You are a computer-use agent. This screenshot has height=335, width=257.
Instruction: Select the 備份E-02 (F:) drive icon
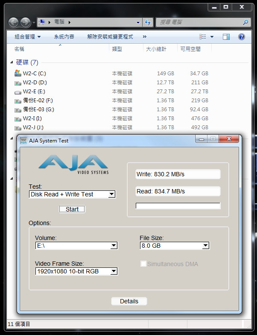pyautogui.click(x=18, y=101)
